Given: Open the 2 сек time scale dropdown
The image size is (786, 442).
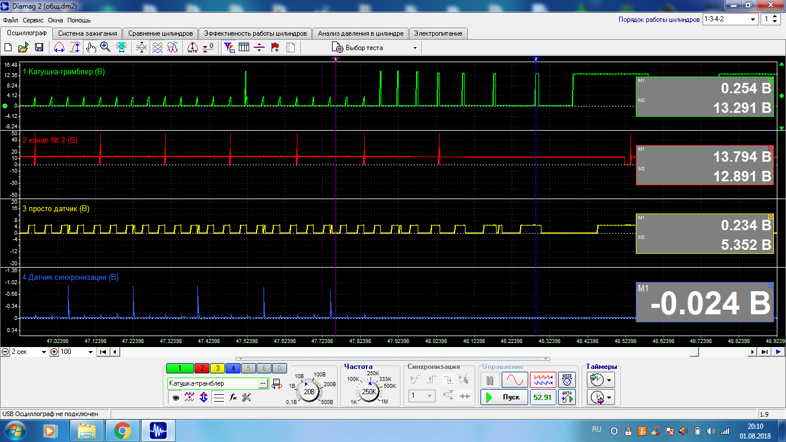Looking at the screenshot, I should (29, 352).
